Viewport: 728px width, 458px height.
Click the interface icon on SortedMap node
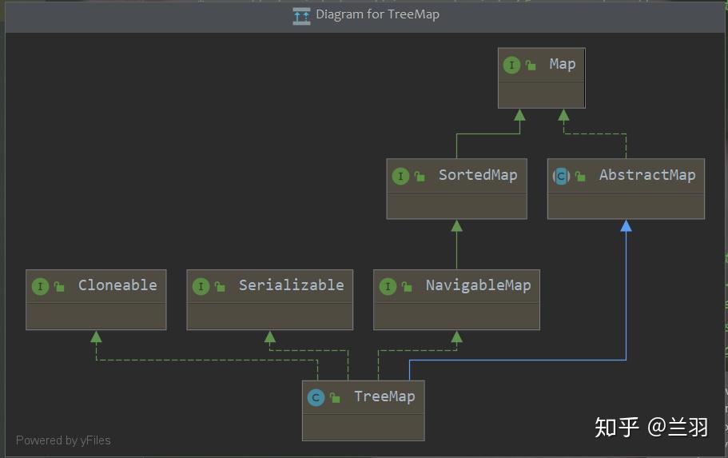click(x=400, y=176)
